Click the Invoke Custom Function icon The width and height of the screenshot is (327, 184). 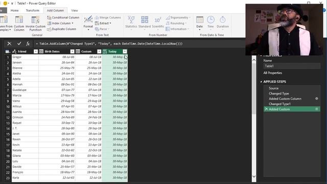(x=35, y=19)
